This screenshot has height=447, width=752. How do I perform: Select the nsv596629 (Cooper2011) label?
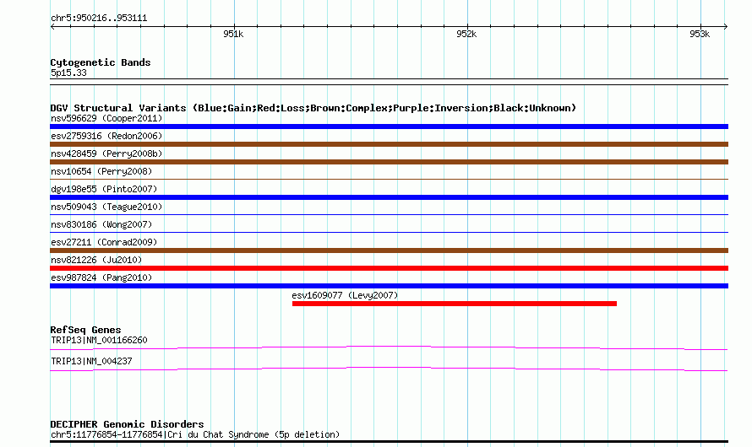click(106, 118)
